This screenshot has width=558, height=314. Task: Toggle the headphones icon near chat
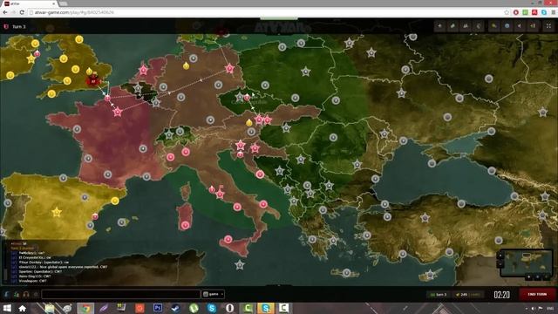[x=26, y=295]
